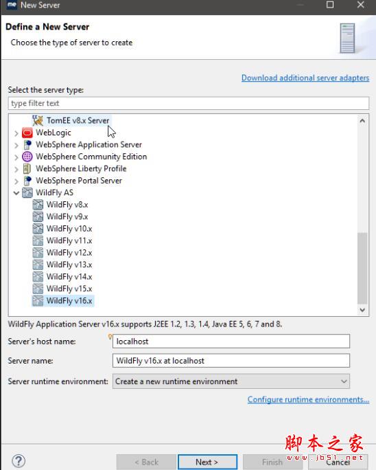Viewport: 376px width, 470px height.
Task: Click the WildFly AS folder icon
Action: coord(27,192)
